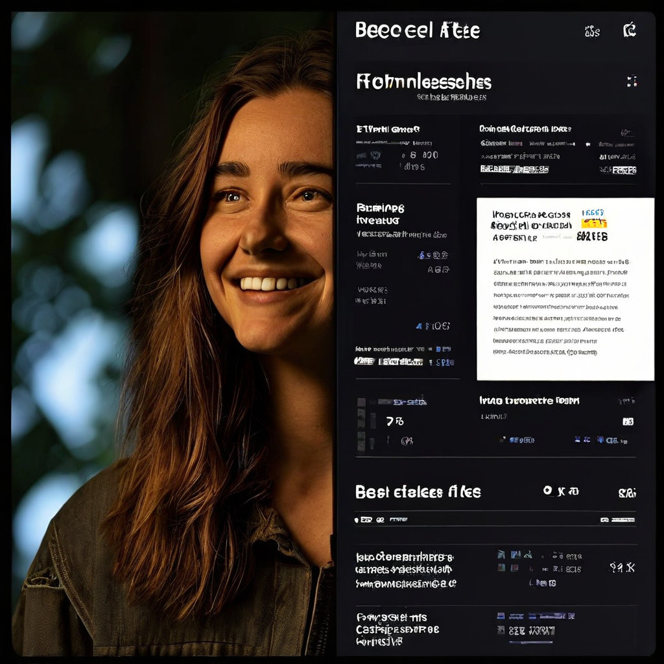Click the top-right corner icon in the header
Image resolution: width=664 pixels, height=664 pixels.
click(629, 30)
